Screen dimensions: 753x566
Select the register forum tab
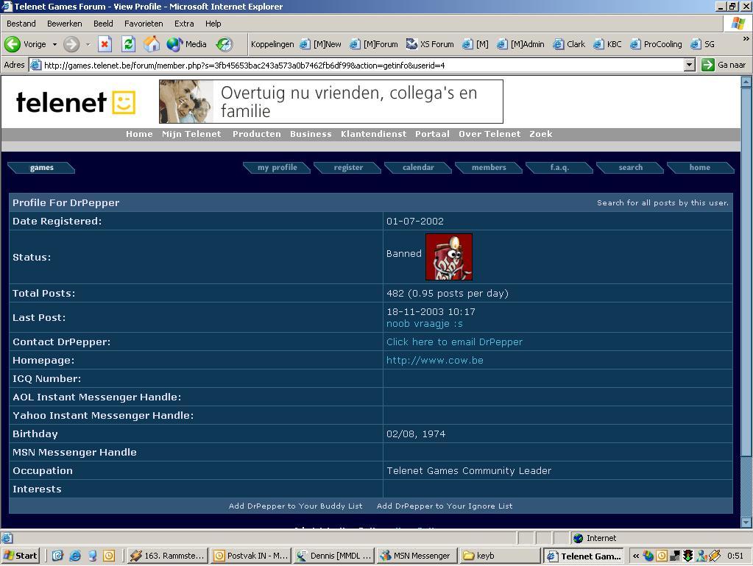pos(348,168)
